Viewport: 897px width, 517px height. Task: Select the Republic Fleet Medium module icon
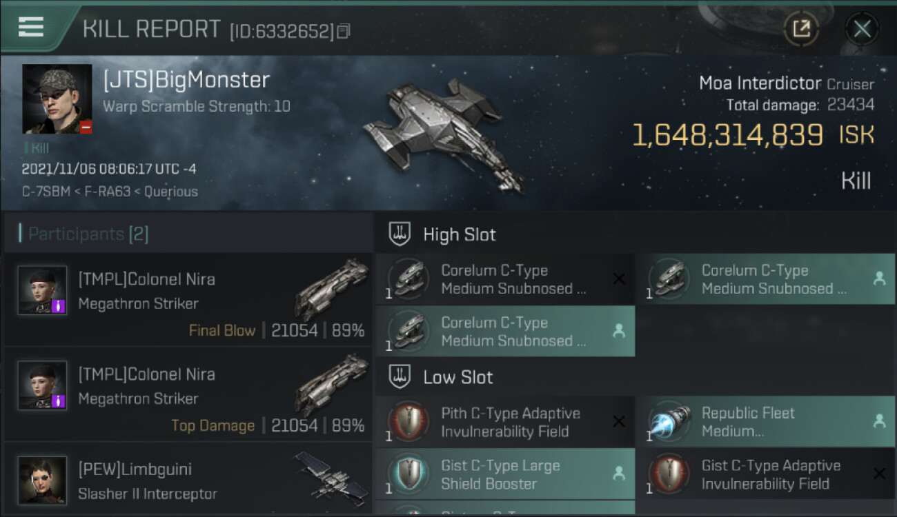[x=670, y=422]
